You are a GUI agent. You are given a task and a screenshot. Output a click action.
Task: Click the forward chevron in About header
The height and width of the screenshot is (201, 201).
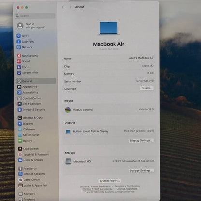tap(70, 7)
